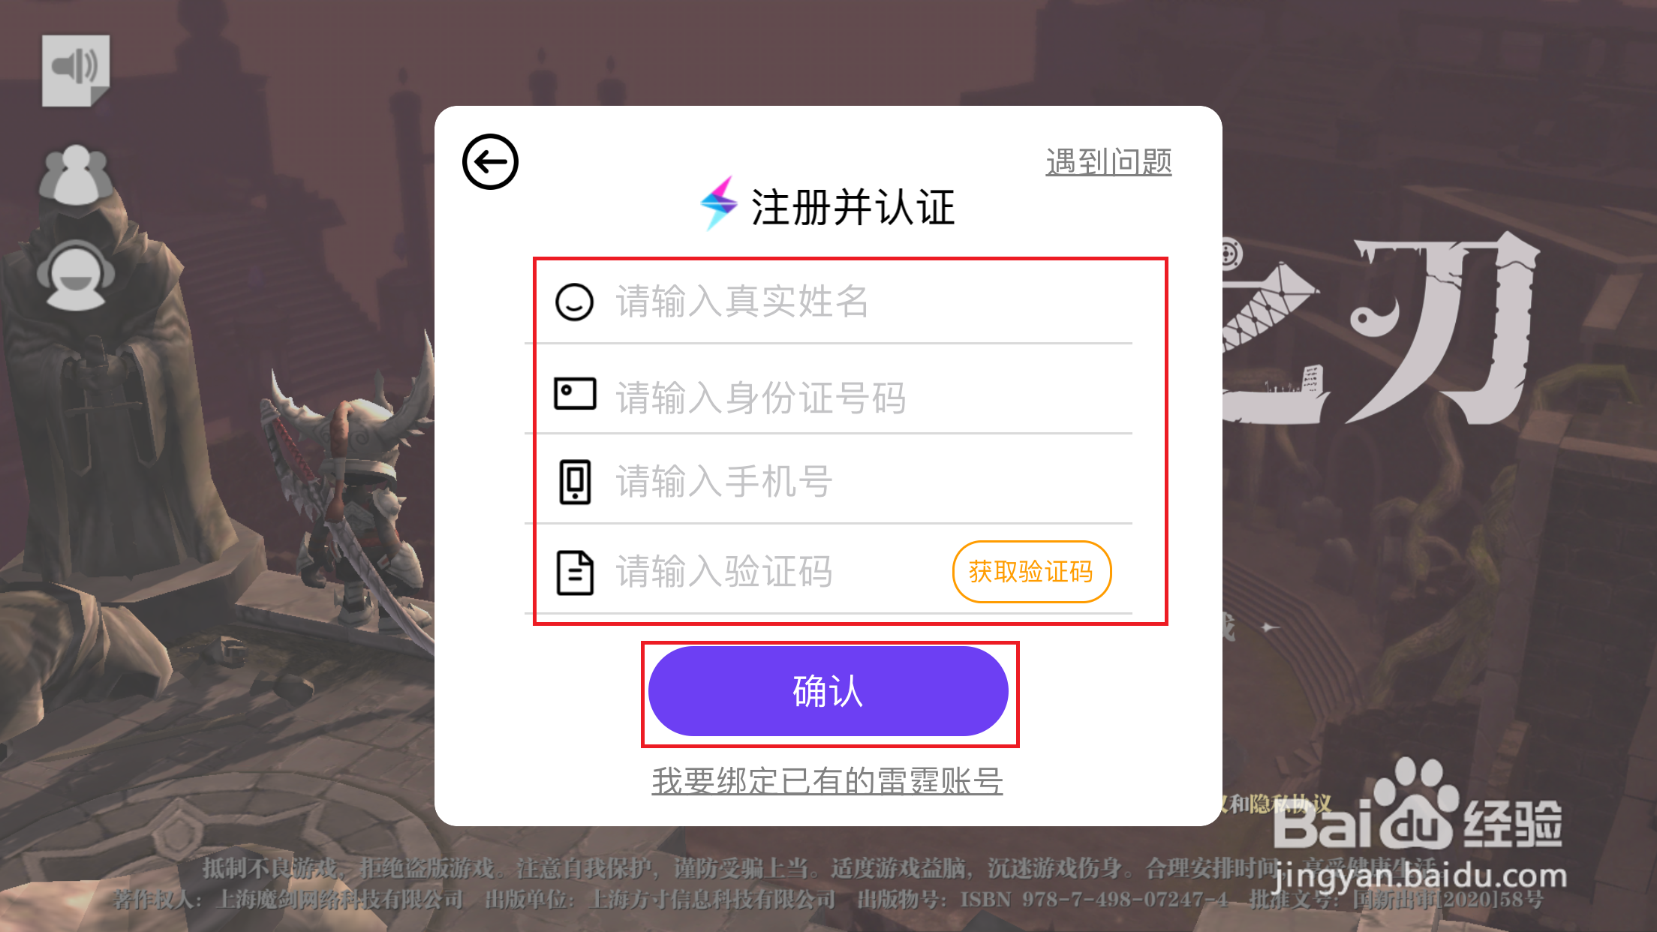Open the friends group icon
Image resolution: width=1657 pixels, height=932 pixels.
click(x=76, y=176)
